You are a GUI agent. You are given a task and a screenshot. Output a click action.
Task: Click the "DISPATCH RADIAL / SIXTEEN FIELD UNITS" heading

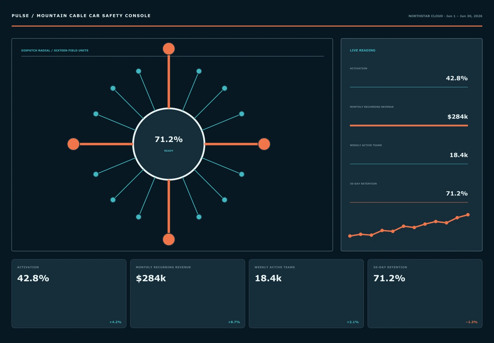click(55, 50)
